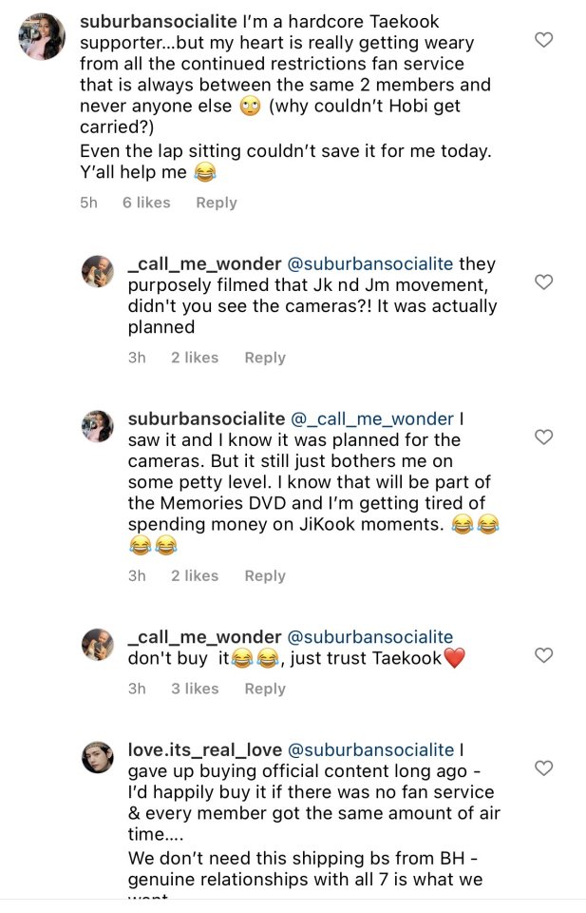The width and height of the screenshot is (586, 913).
Task: Open suburbansocialite's avatar on Memories DVD reply
Action: pyautogui.click(x=98, y=426)
